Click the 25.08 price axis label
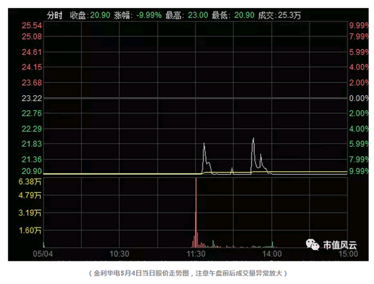 [32, 37]
